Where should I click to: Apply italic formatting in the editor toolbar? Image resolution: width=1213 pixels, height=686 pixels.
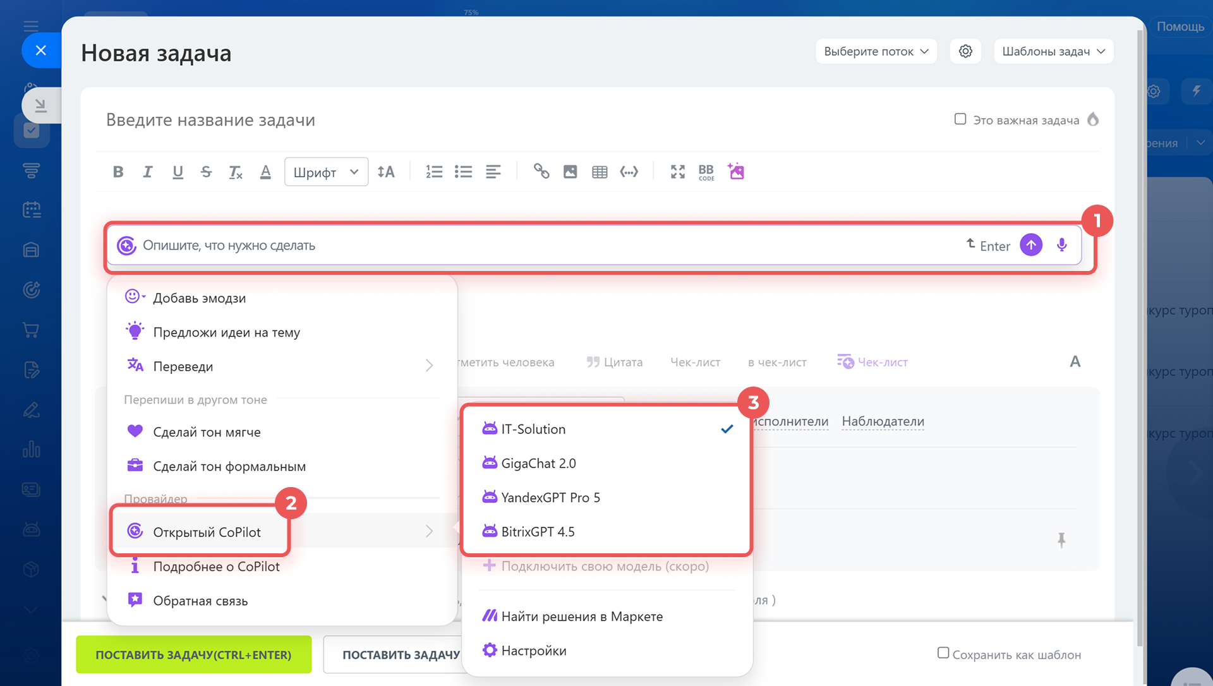147,172
